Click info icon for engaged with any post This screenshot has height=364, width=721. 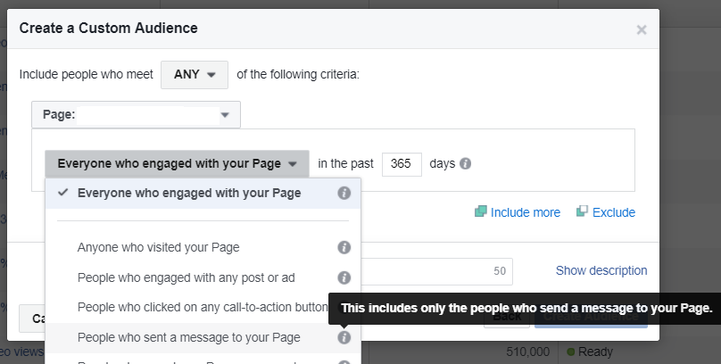click(x=344, y=277)
